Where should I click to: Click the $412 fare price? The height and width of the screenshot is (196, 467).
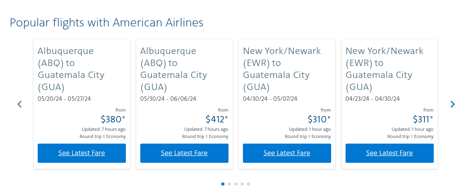point(216,119)
